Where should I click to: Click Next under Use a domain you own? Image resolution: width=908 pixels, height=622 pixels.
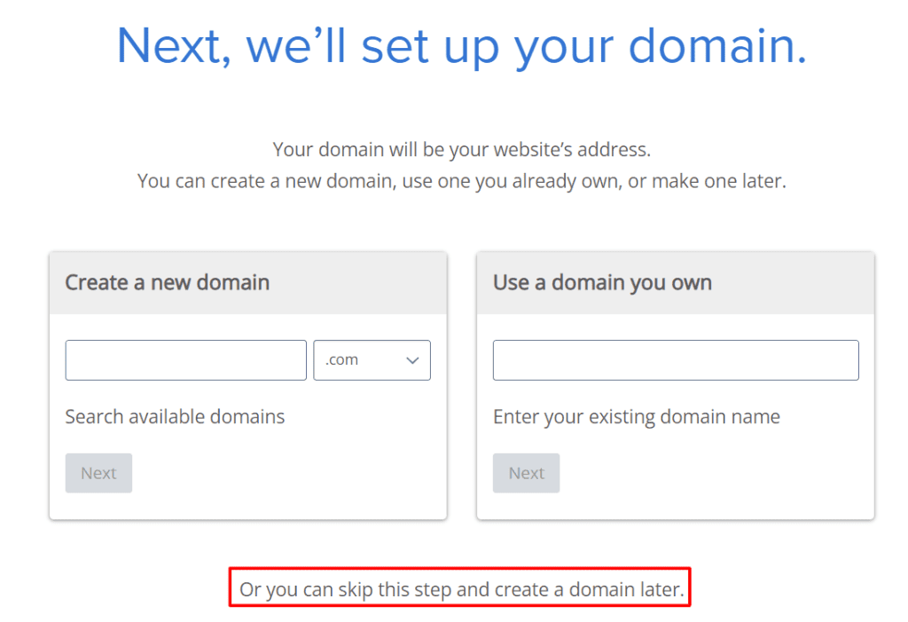coord(526,473)
